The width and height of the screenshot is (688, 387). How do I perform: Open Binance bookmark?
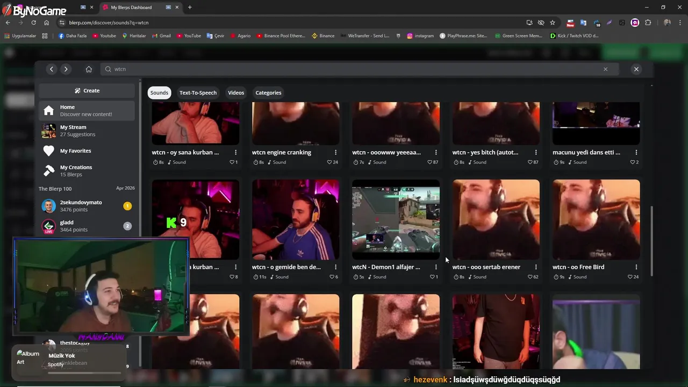click(x=323, y=36)
